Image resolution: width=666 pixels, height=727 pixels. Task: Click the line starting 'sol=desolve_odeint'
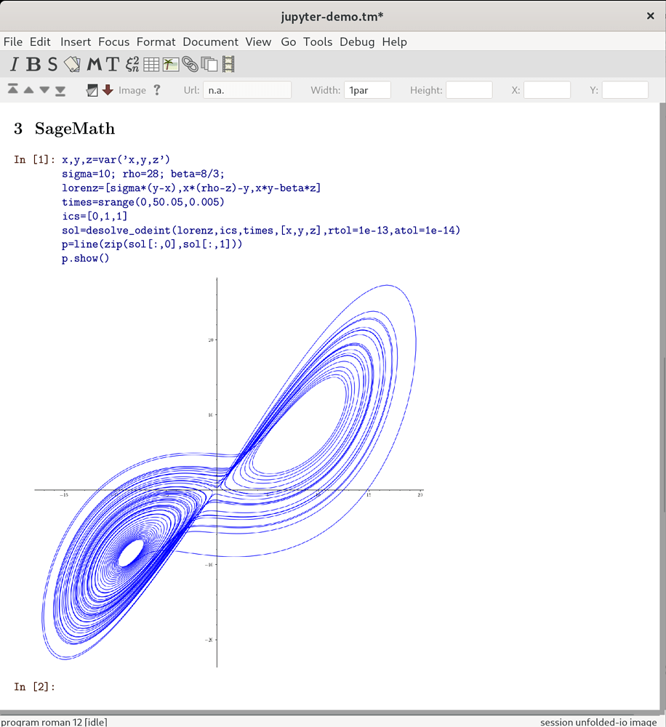click(261, 230)
